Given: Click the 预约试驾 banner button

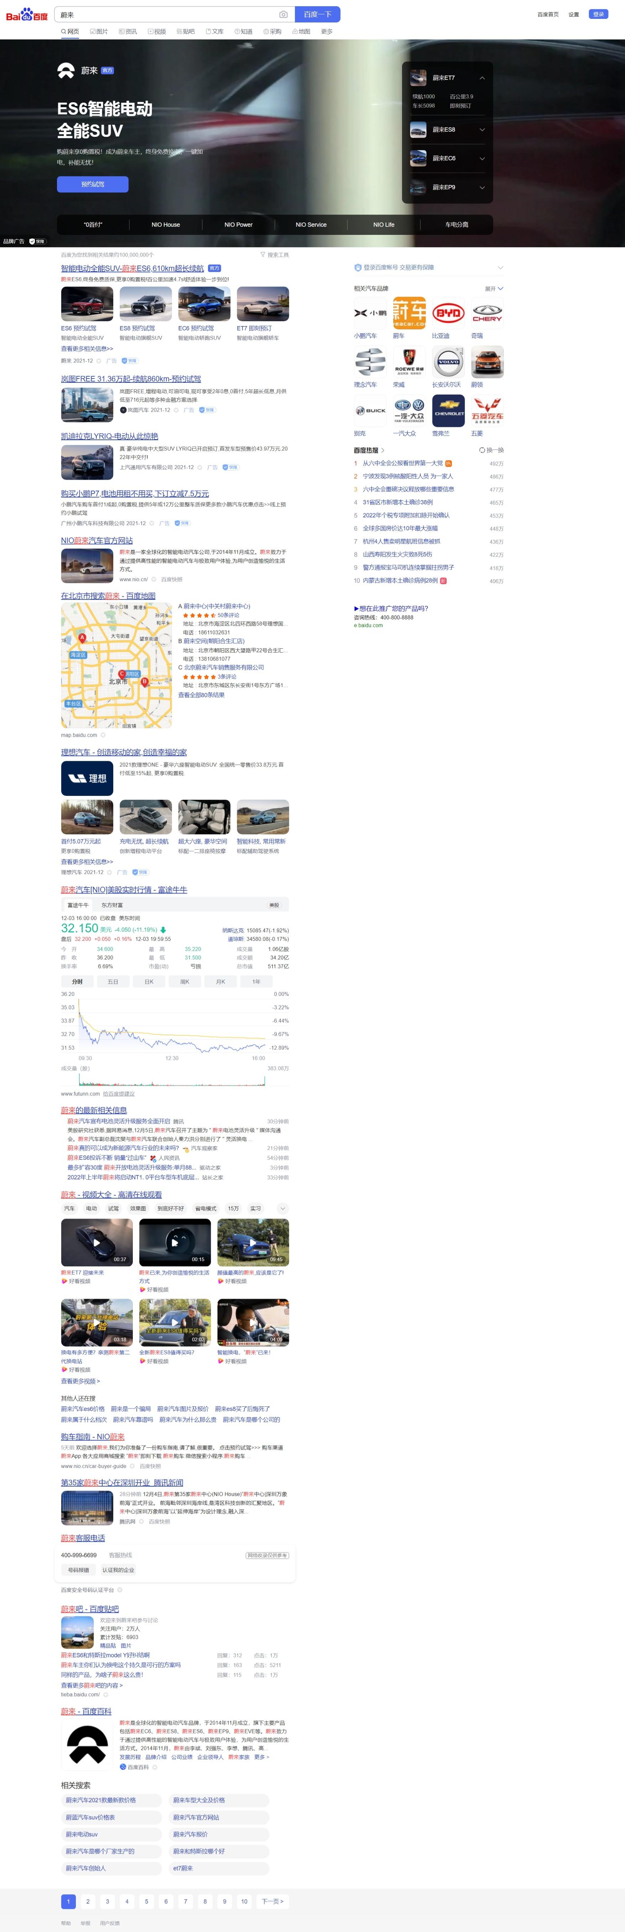Looking at the screenshot, I should click(93, 184).
